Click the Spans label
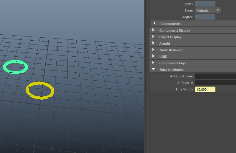 tap(188, 4)
